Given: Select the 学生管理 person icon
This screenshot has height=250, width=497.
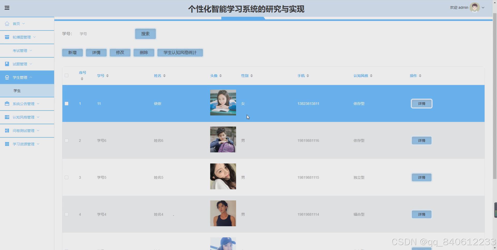Looking at the screenshot, I should pos(7,77).
